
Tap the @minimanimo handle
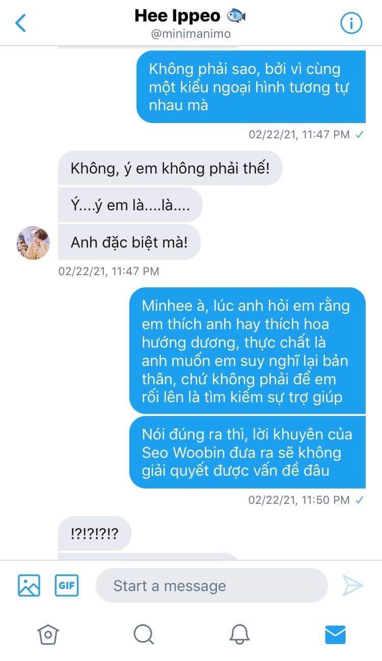point(190,34)
